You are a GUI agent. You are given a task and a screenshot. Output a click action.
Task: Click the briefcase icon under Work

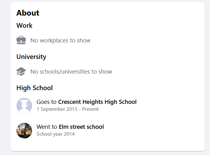tap(21, 40)
